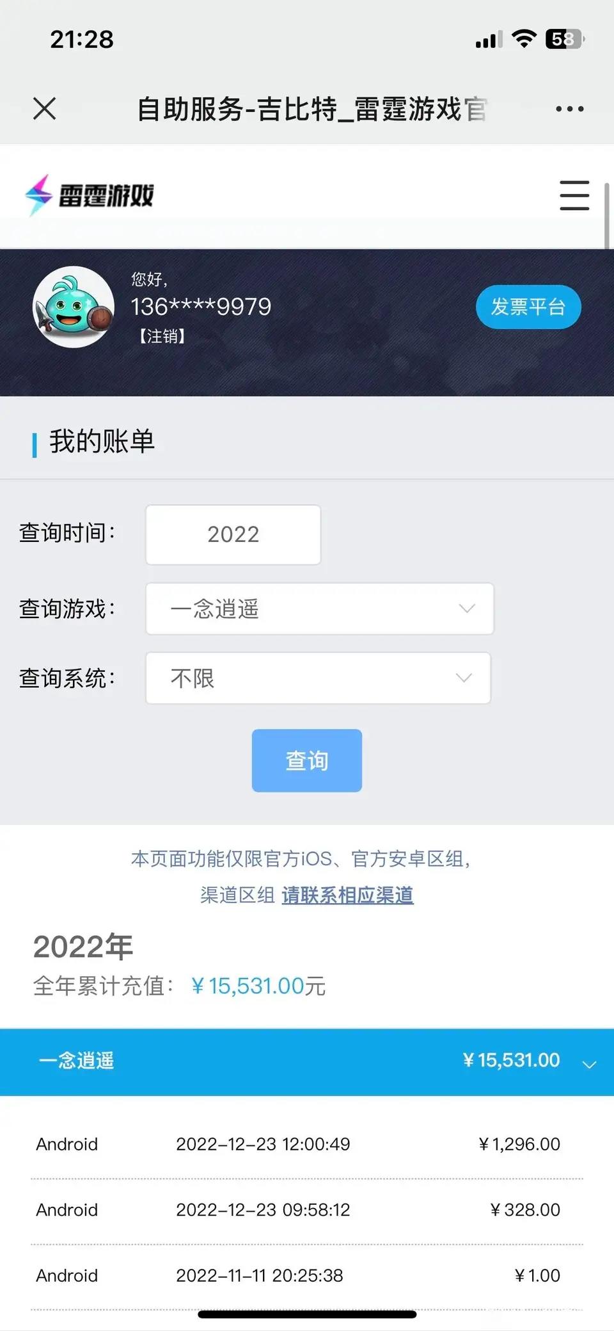
Task: Click the 发票平台 button
Action: click(x=528, y=307)
